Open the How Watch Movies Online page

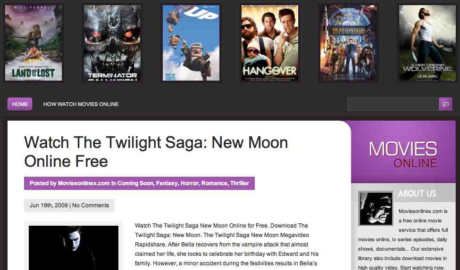(81, 104)
